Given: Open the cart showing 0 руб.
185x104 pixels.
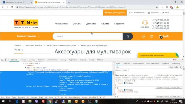Looking at the screenshot, I should click(164, 36).
